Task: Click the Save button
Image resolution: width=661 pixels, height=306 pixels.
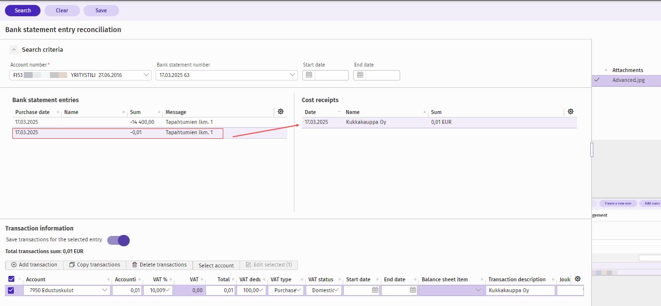Action: pos(101,10)
